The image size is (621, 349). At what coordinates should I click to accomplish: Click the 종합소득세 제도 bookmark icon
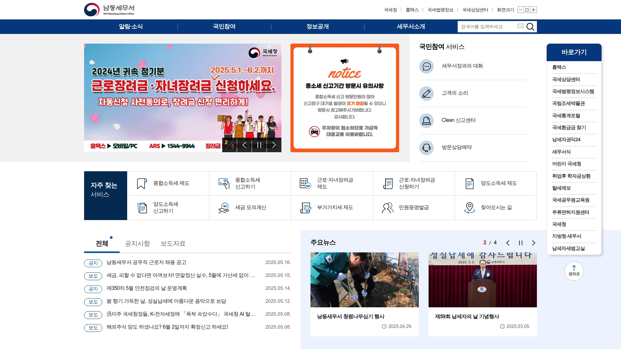pyautogui.click(x=142, y=184)
